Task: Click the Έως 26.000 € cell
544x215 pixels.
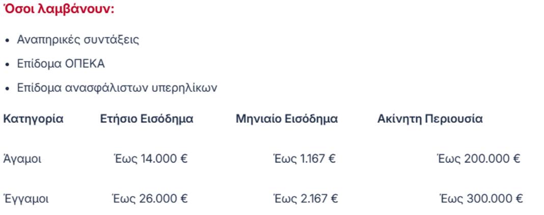Action: pyautogui.click(x=150, y=199)
